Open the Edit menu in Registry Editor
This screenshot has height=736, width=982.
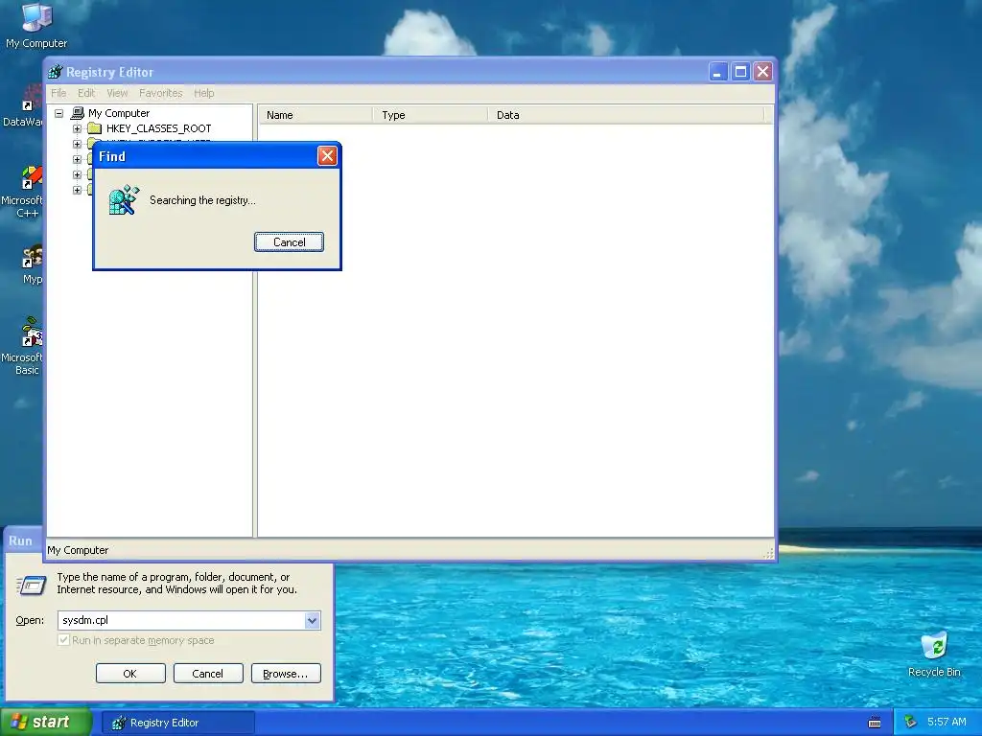point(85,93)
